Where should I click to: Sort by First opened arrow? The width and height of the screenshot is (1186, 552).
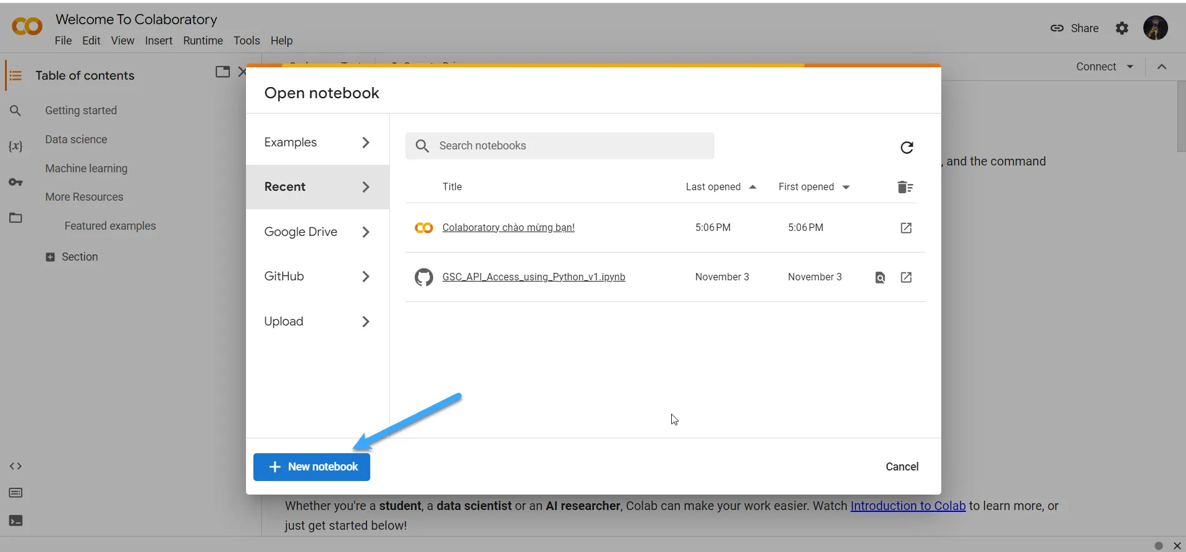pos(846,187)
